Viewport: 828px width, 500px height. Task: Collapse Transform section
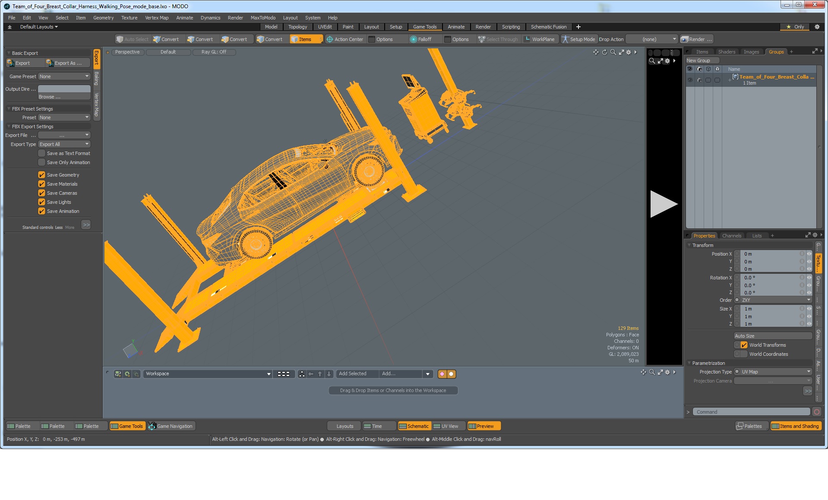coord(689,245)
